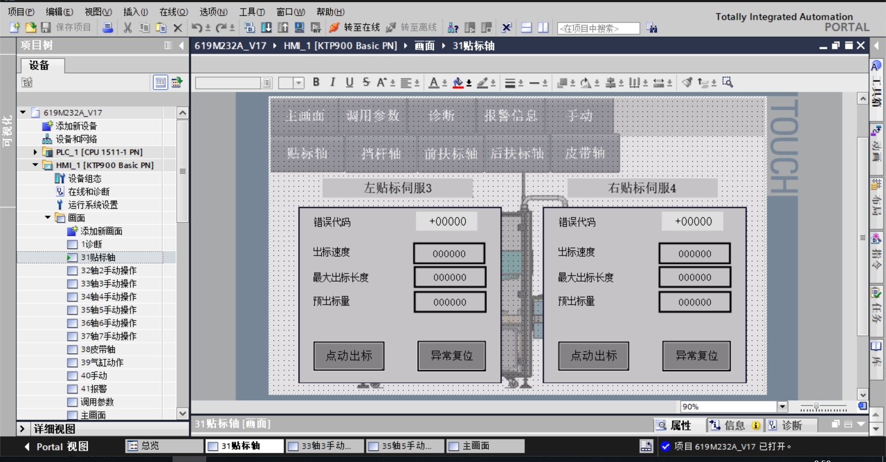Toggle underline text formatting
The image size is (886, 462).
349,82
